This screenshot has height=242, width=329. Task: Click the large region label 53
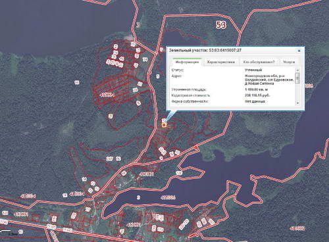(221, 25)
